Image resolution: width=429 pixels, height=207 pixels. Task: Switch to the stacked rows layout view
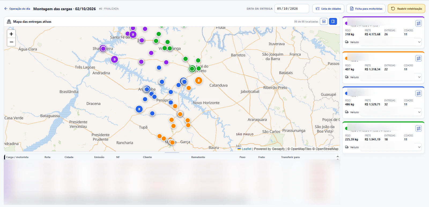click(x=324, y=21)
